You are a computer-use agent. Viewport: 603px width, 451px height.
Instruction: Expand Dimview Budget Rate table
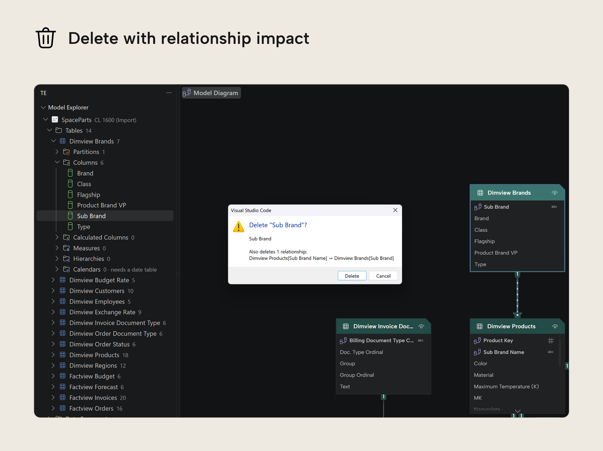pos(53,280)
